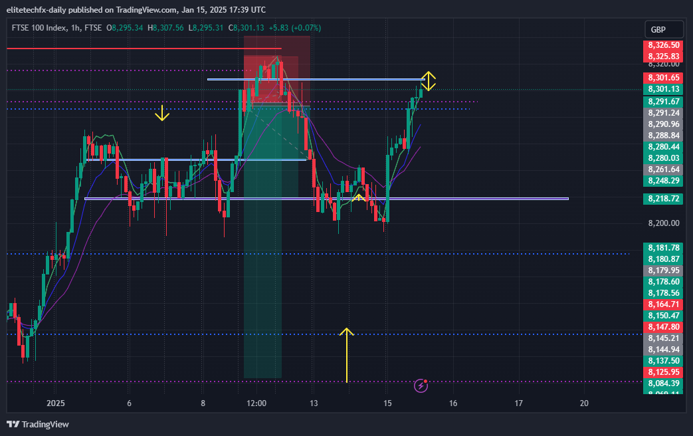The height and width of the screenshot is (436, 693).
Task: Select the 8,178.60 price label
Action: tap(663, 282)
